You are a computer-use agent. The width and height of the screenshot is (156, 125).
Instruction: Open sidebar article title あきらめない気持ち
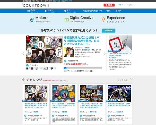click(120, 55)
